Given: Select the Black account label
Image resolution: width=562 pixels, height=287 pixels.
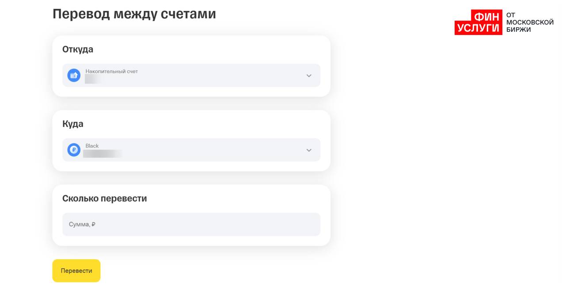Looking at the screenshot, I should tap(92, 146).
